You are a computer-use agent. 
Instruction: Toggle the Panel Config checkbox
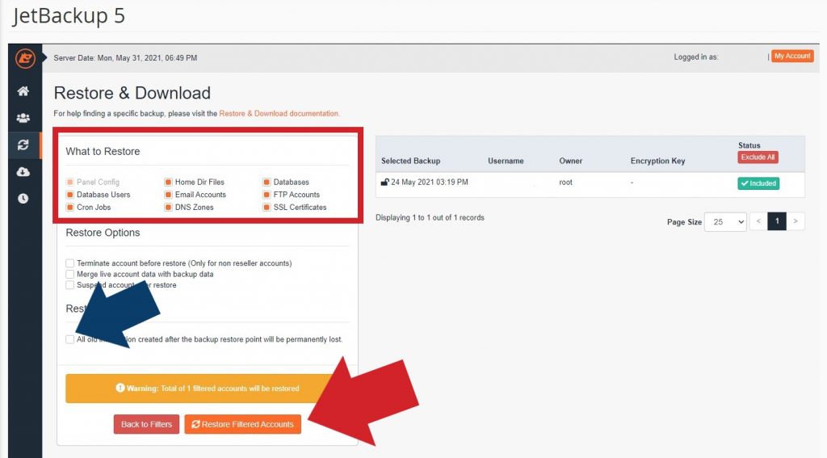[x=69, y=182]
